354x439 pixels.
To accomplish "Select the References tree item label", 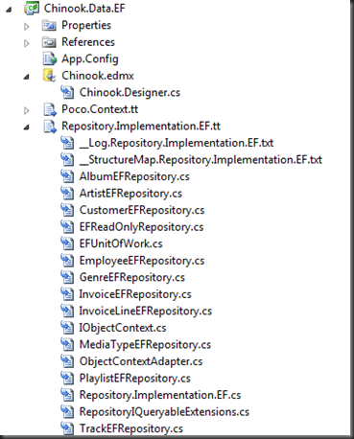I will pos(88,42).
